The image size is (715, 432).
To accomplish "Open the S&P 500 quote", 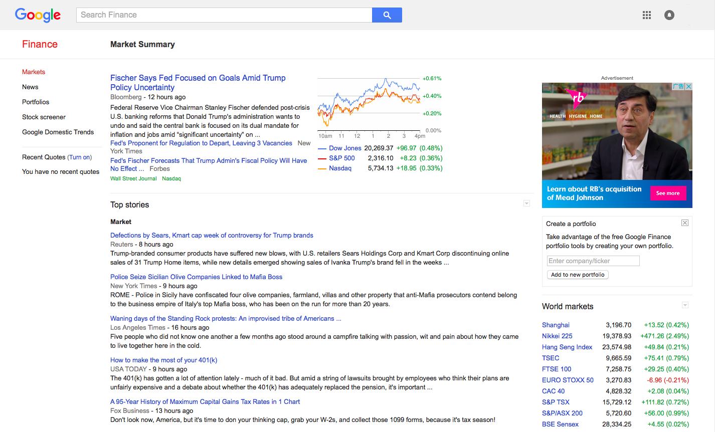I will pyautogui.click(x=342, y=158).
